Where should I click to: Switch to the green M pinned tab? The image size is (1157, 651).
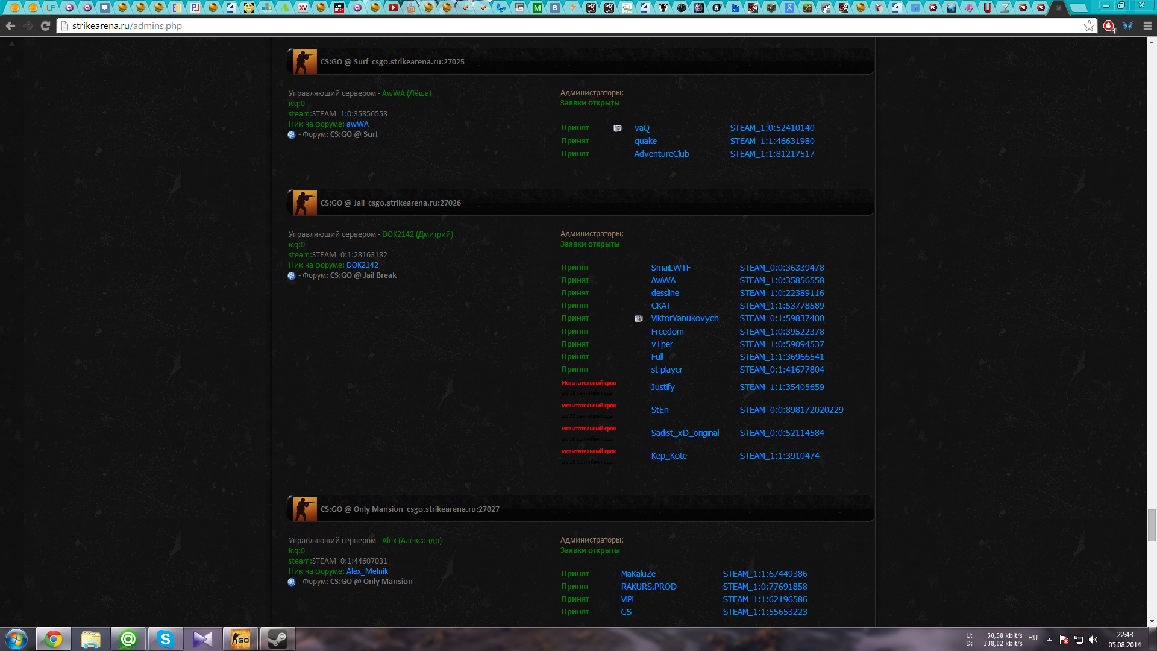(x=537, y=8)
